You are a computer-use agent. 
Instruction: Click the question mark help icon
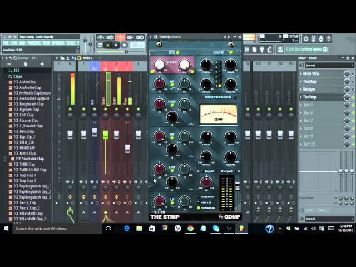click(329, 39)
